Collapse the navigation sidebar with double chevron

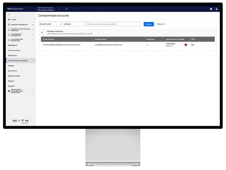click(x=9, y=15)
